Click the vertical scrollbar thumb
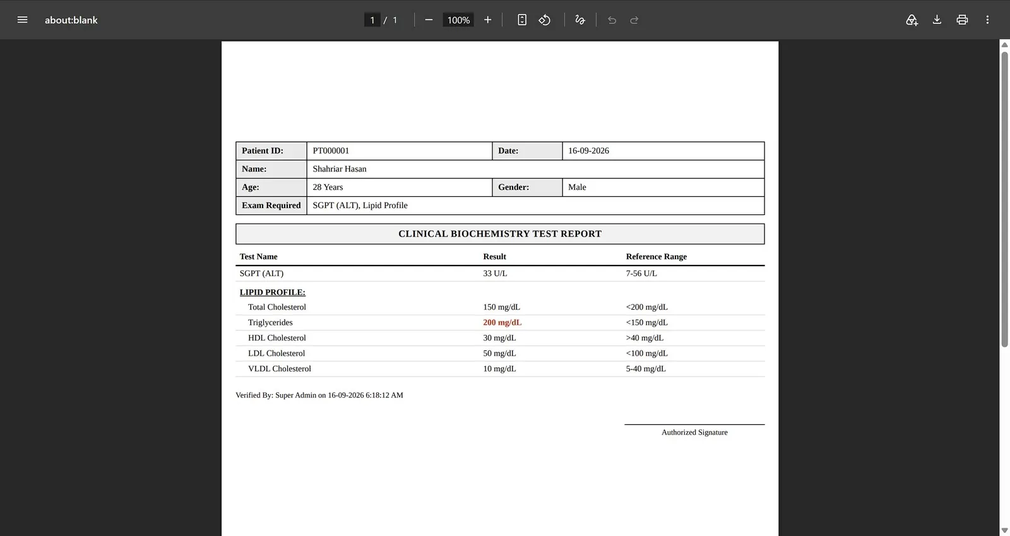1010x536 pixels. tap(1004, 199)
